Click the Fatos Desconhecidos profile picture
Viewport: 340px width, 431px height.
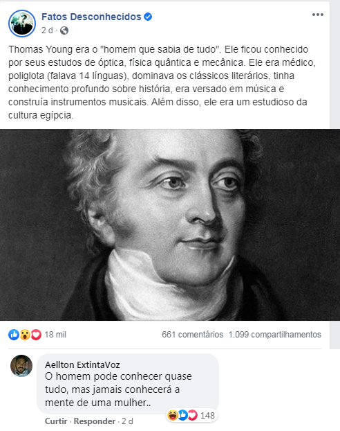point(22,24)
